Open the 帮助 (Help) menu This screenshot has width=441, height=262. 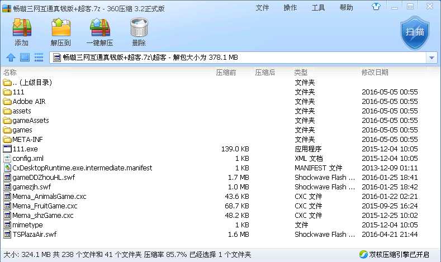[346, 8]
